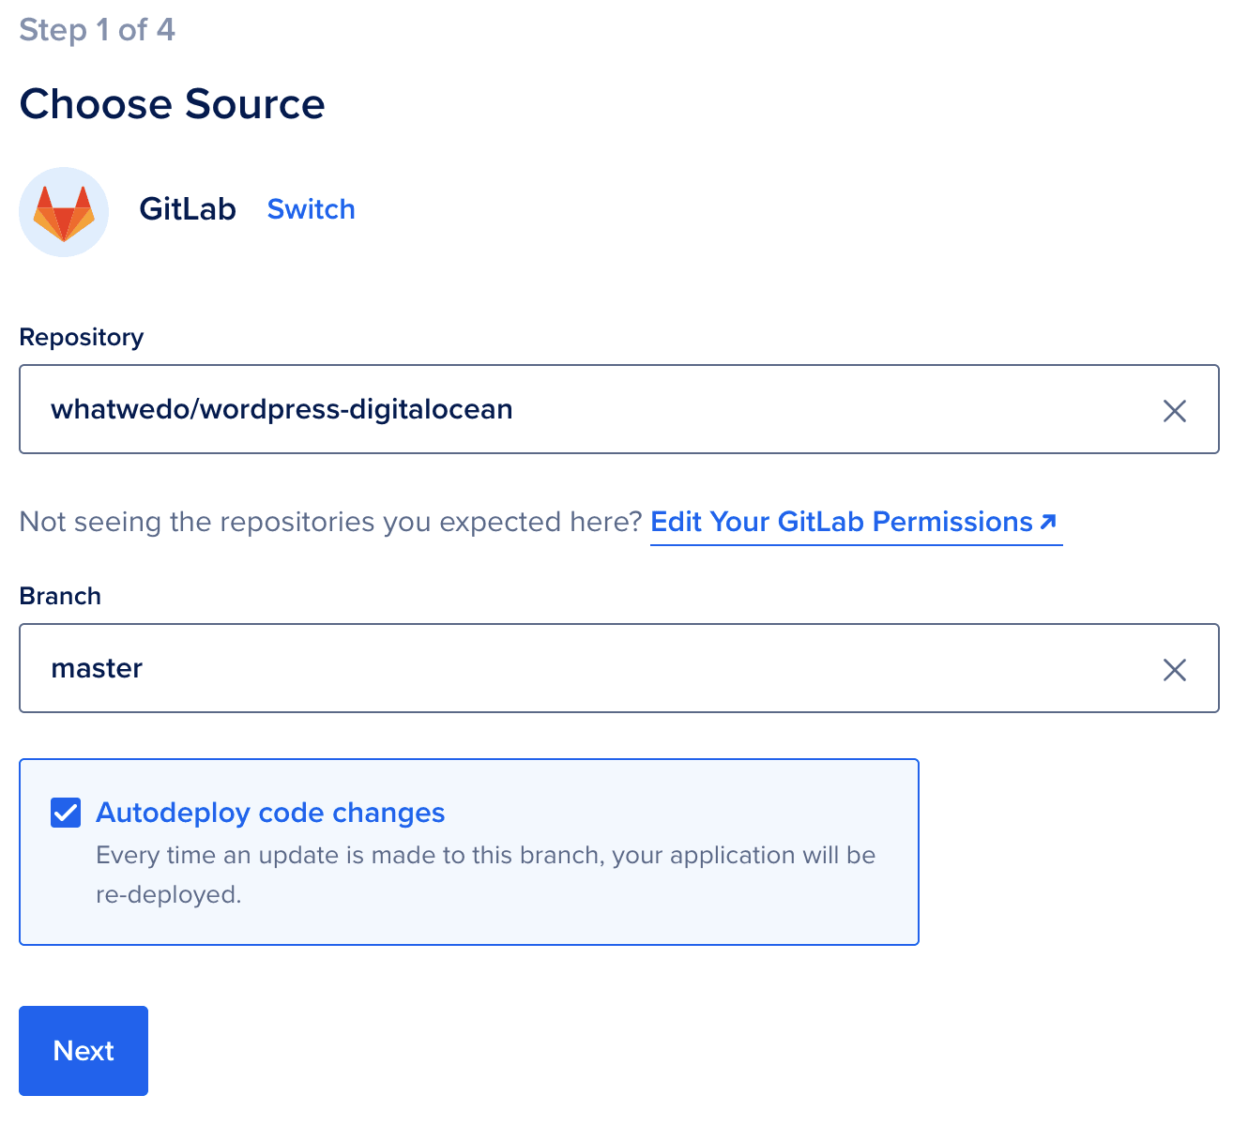This screenshot has width=1248, height=1126.
Task: Clear the selected repository with the X icon
Action: pos(1174,411)
